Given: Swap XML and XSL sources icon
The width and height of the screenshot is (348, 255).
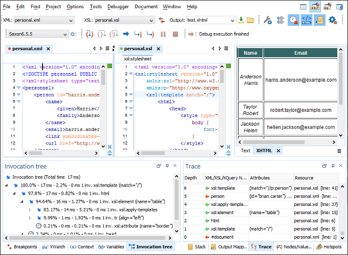Looking at the screenshot, I should (161, 20).
